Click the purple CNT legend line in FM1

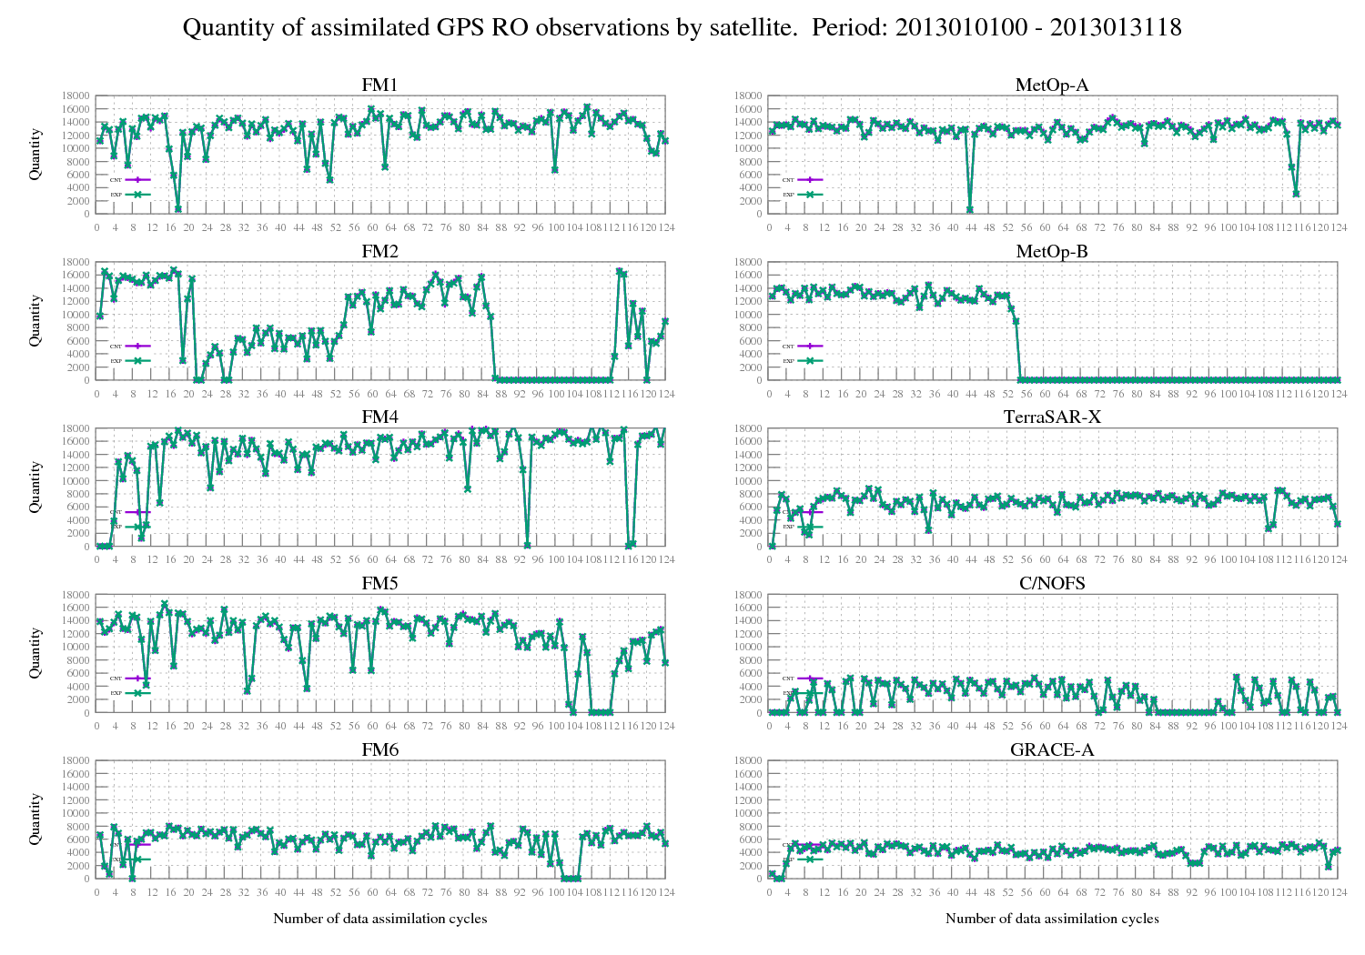pos(137,179)
